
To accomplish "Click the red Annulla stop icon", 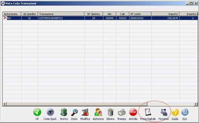I will 133,112.
